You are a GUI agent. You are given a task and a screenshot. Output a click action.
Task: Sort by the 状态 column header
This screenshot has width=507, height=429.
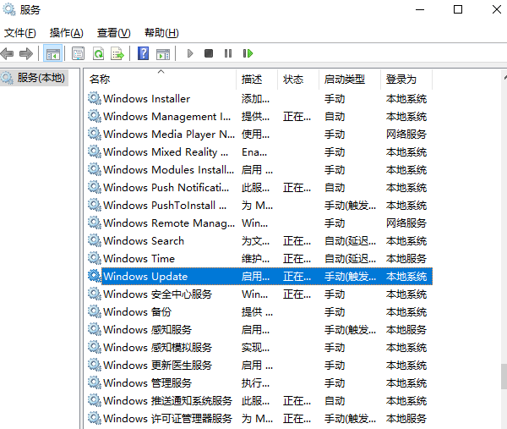coord(298,80)
